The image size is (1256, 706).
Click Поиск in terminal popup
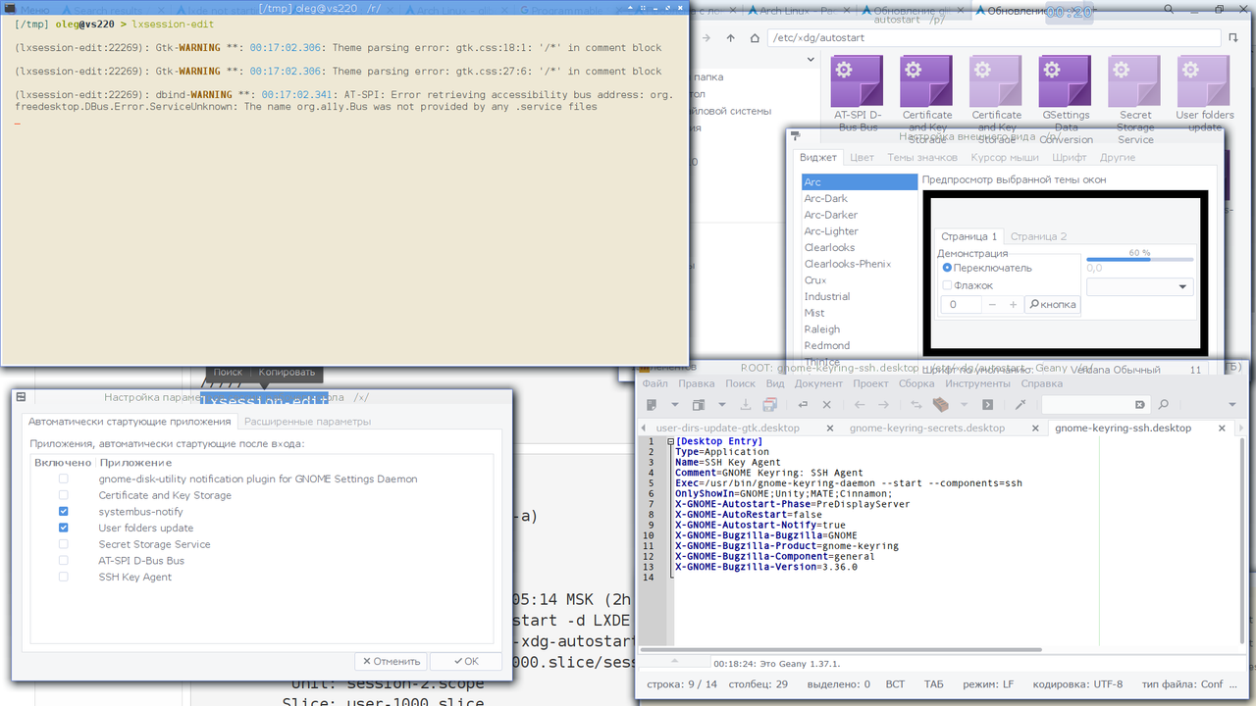tap(228, 372)
